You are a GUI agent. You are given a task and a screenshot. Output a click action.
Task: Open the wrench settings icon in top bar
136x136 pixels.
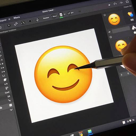(x=69, y=14)
